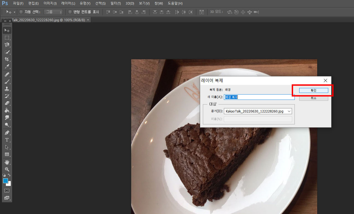
Task: Select the Eyedropper tool
Action: click(7, 67)
